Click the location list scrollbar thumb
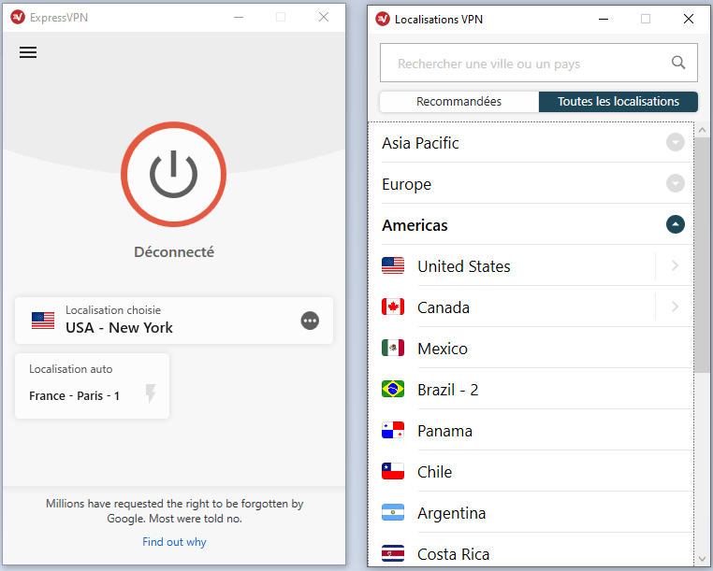Screen dimensions: 713x571 coord(702,254)
